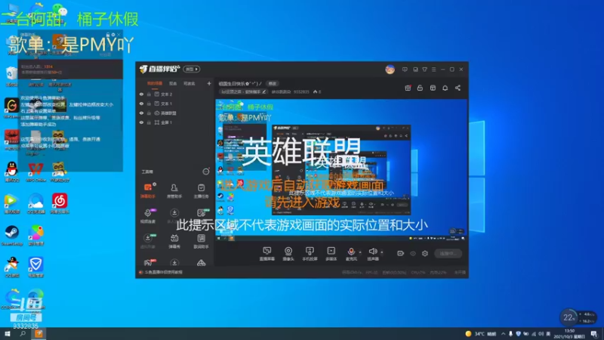
Task: Open toolbox more options circle
Action: 206,172
